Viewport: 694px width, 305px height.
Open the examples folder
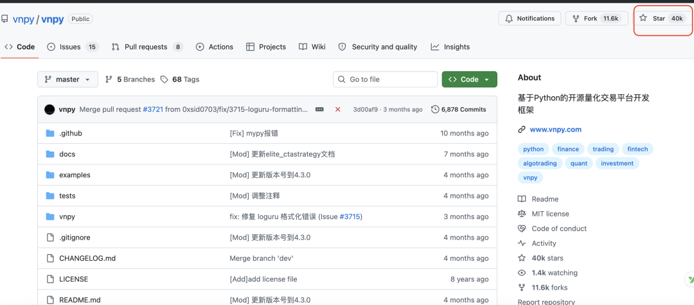75,175
